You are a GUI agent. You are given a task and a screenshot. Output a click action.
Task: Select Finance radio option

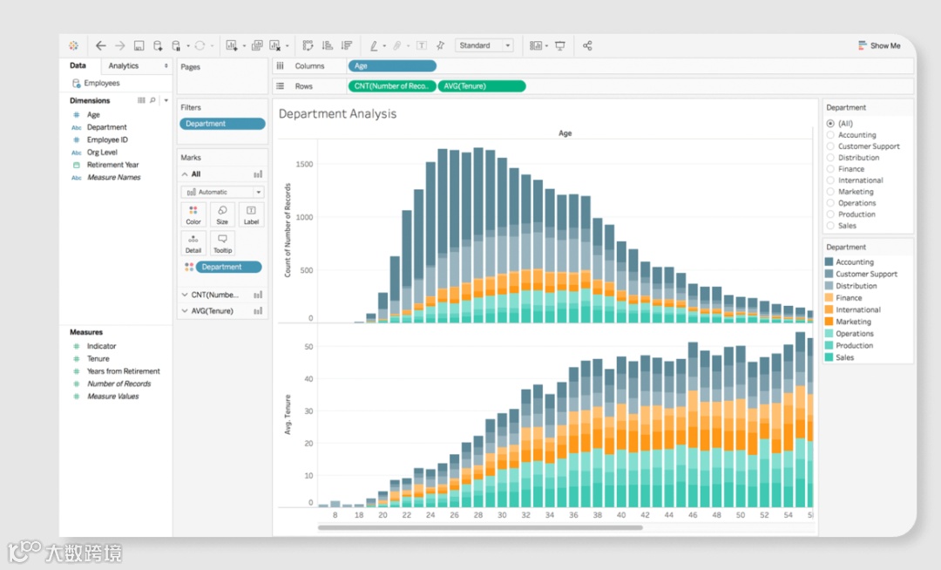[830, 169]
